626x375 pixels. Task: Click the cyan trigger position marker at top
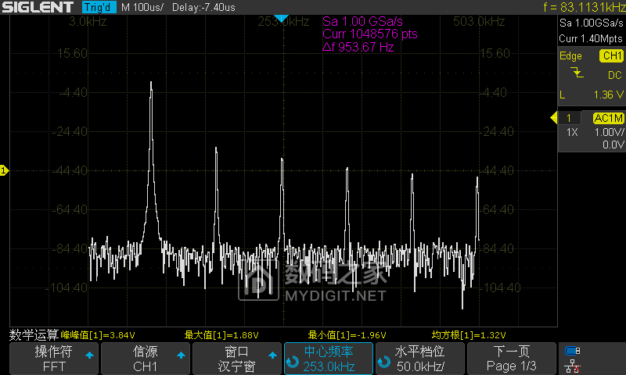[x=282, y=18]
